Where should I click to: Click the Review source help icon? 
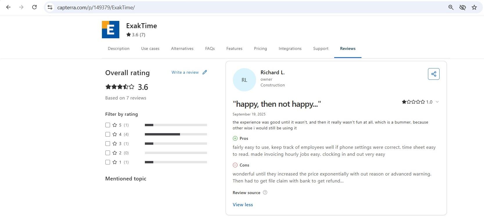tap(265, 192)
